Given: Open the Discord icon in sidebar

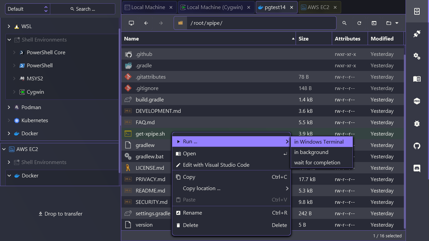Looking at the screenshot, I should (x=417, y=168).
